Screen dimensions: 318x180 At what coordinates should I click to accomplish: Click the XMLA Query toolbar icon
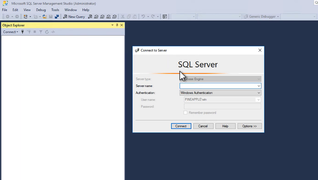click(x=108, y=17)
